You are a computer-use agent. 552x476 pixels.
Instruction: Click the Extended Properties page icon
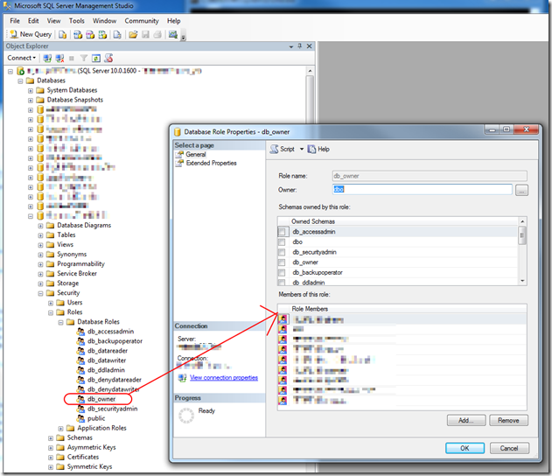tap(180, 163)
